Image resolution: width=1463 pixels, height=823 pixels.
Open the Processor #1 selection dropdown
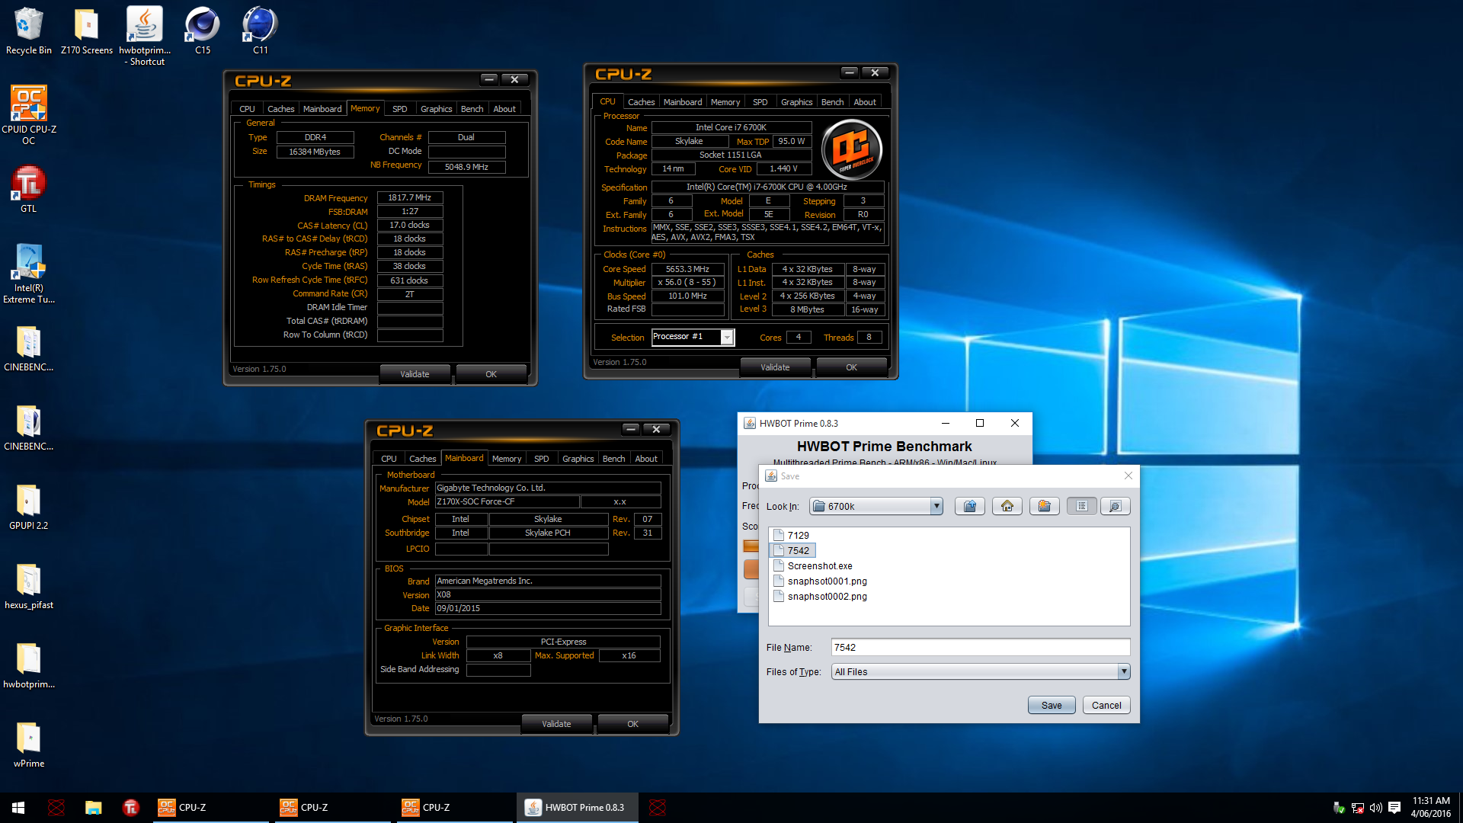[727, 337]
